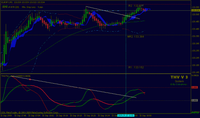The width and height of the screenshot is (200, 118).
Task: Click the 133.505 price axis value
Action: coord(196,14)
